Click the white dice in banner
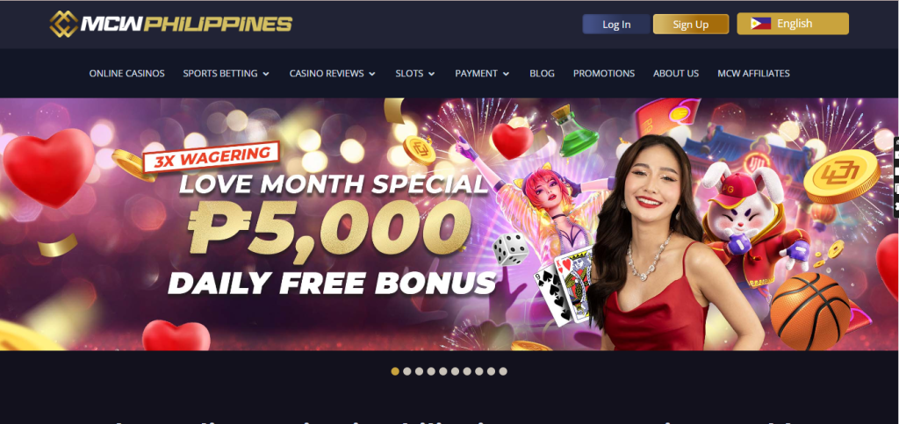The width and height of the screenshot is (899, 424). point(510,249)
